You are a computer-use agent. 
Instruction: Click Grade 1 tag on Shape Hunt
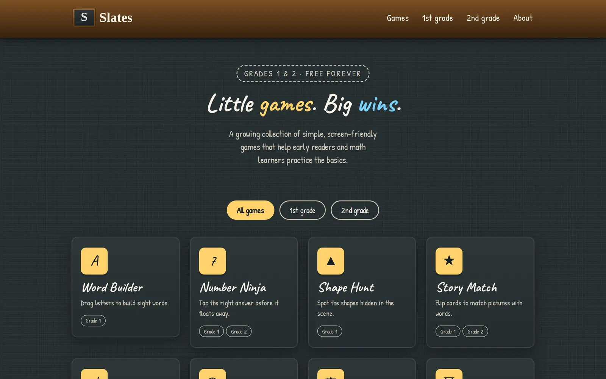[330, 332]
